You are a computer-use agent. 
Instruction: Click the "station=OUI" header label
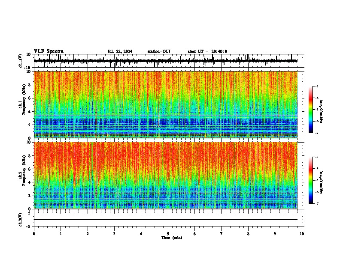point(159,51)
